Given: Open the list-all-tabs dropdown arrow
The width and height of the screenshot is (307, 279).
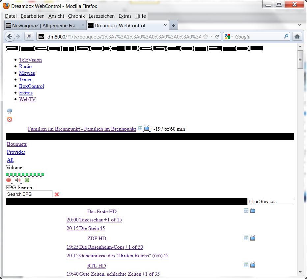Looking at the screenshot, I should tap(299, 25).
